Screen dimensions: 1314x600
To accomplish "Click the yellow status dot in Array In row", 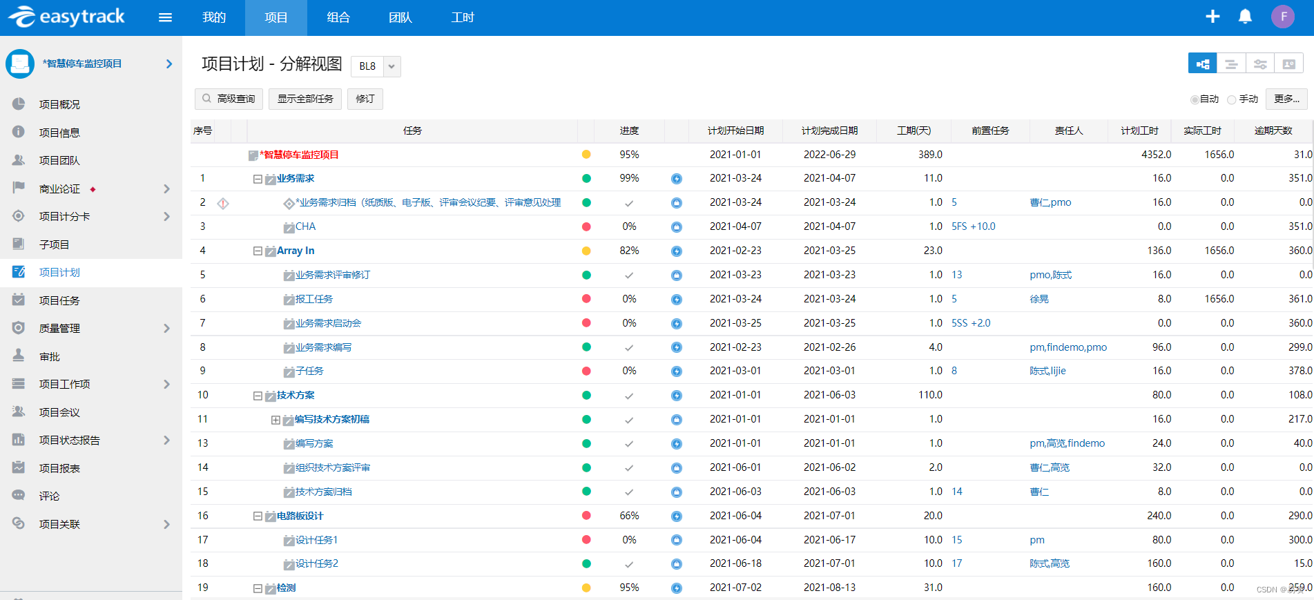I will coord(586,251).
